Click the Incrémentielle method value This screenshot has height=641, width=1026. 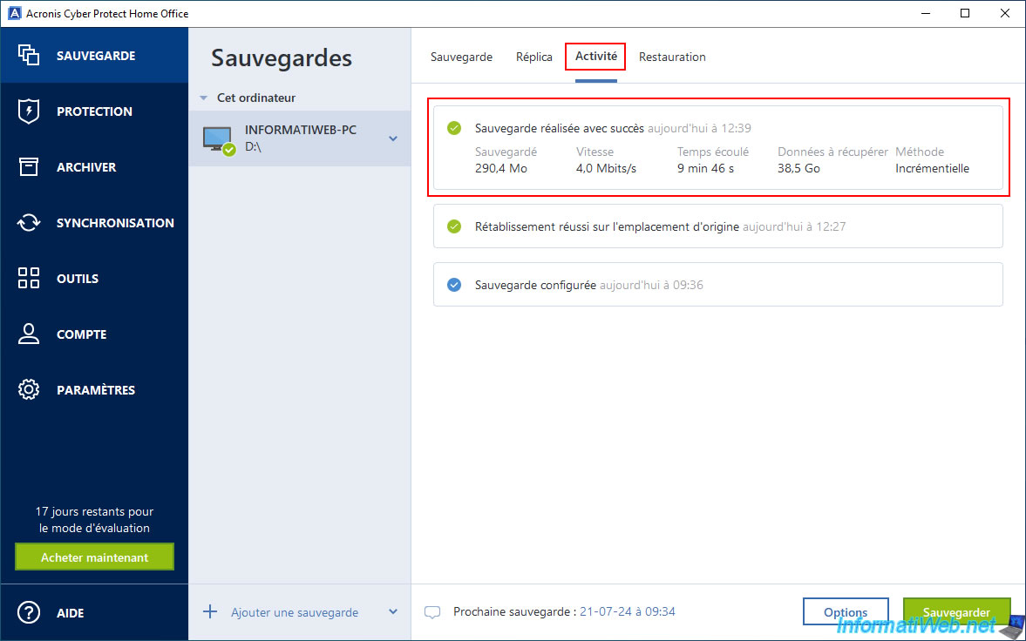click(x=932, y=168)
